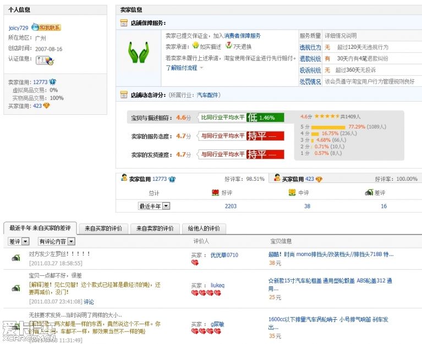
Task: Switch to 来自买家的评价 tab
Action: click(103, 229)
